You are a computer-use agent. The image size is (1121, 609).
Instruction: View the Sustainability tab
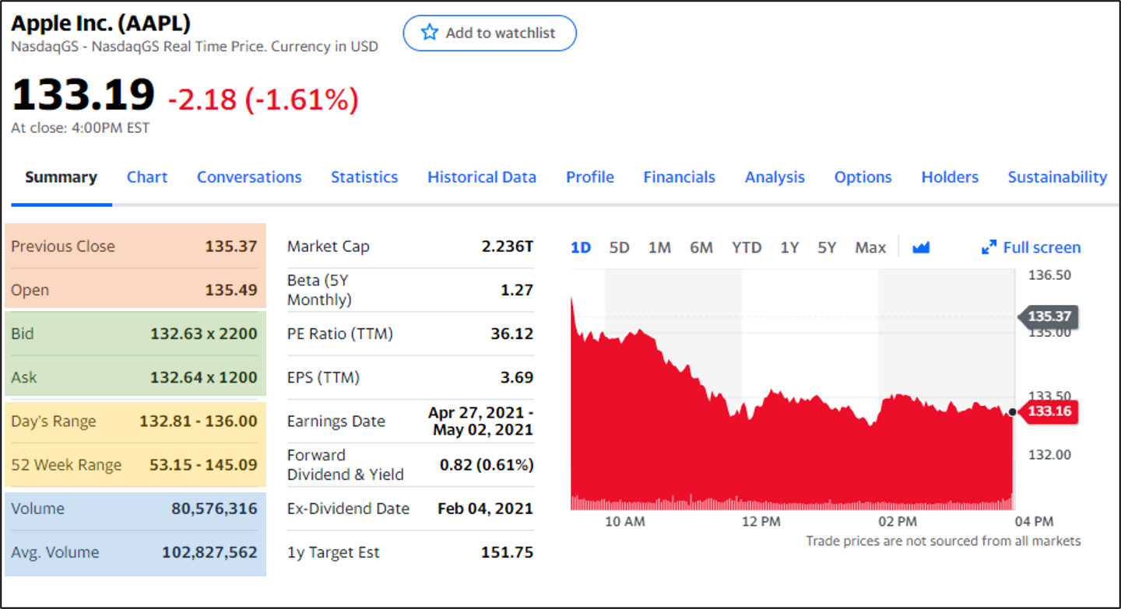coord(1057,177)
